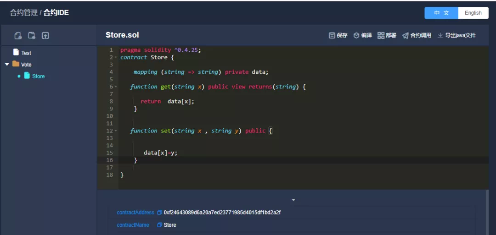This screenshot has width=496, height=235.
Task: Click the contractAddress label
Action: pos(135,213)
